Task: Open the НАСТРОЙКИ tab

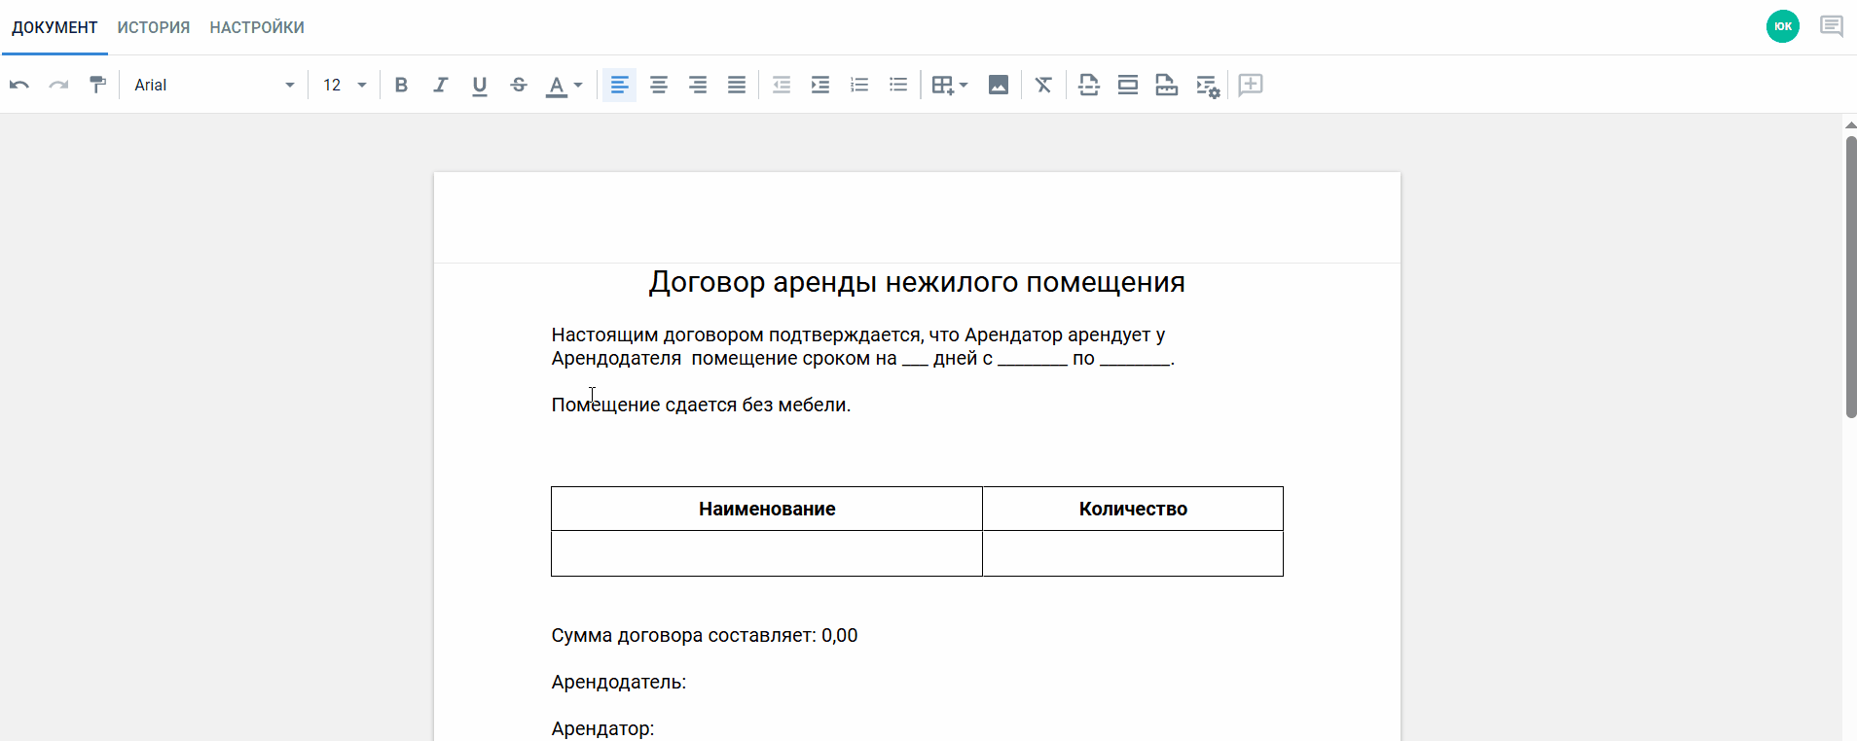Action: [257, 27]
